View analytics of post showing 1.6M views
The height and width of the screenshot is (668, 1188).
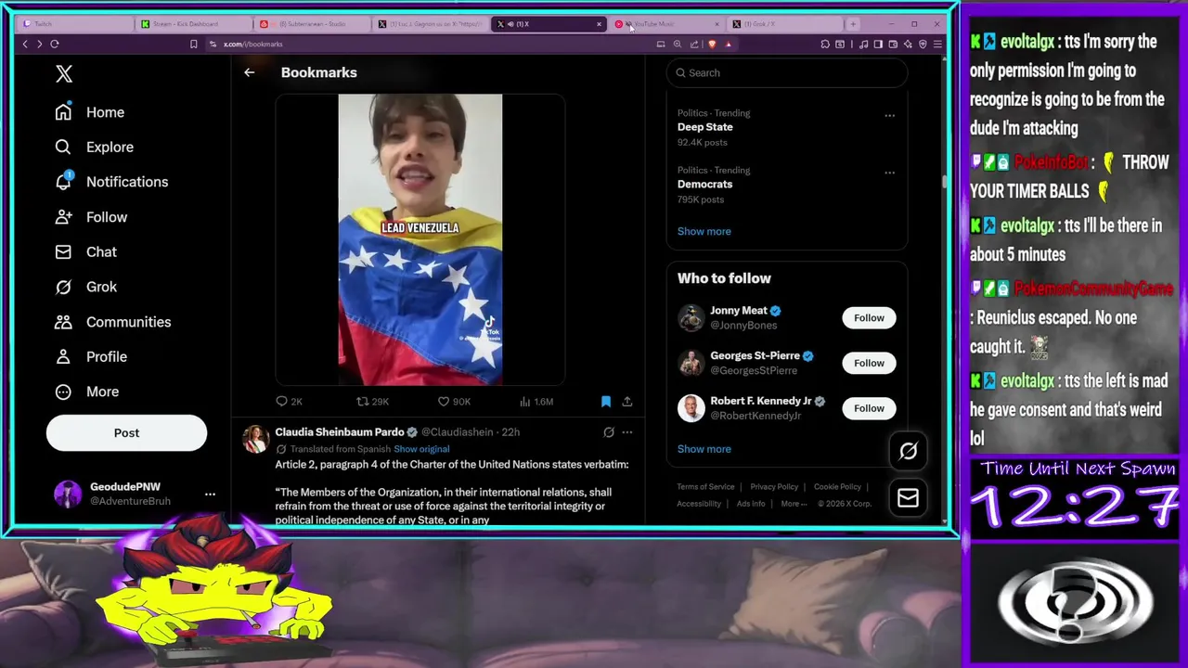click(536, 402)
